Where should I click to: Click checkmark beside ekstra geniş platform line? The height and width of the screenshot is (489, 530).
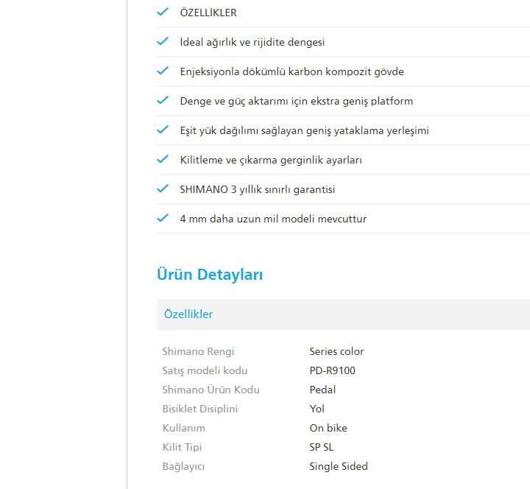pyautogui.click(x=163, y=101)
